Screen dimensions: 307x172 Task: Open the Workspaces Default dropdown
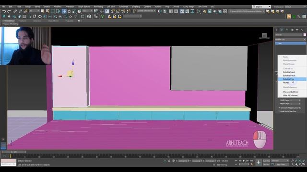tap(295, 7)
